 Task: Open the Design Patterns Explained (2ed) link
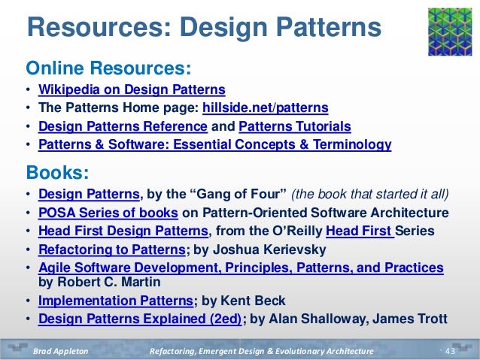tap(140, 319)
